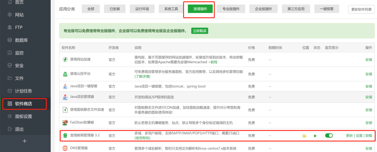Open the [使用帮助] help link
377x152 pixels.
(142, 138)
